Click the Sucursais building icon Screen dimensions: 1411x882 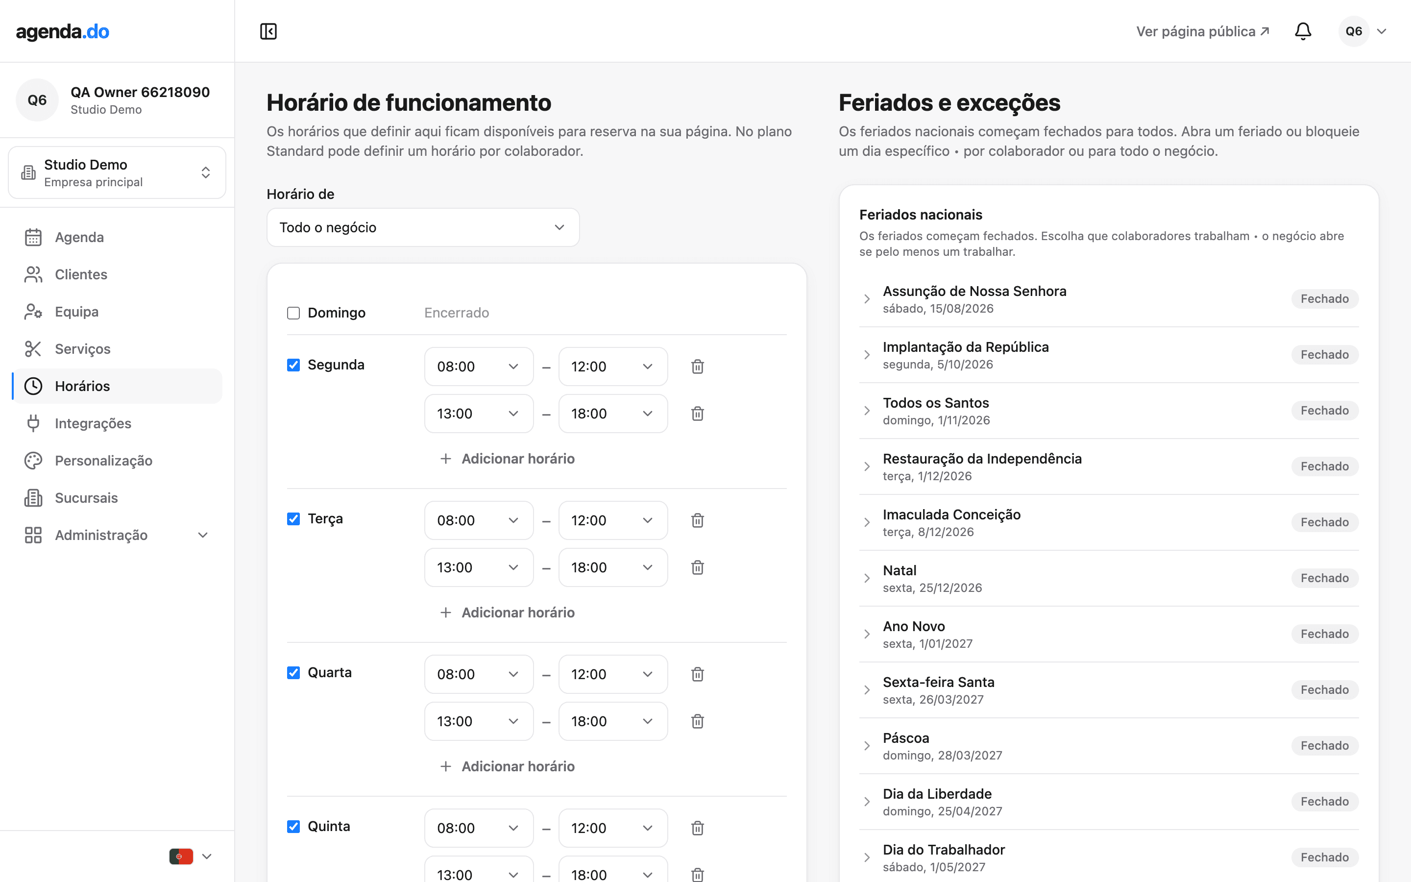33,498
